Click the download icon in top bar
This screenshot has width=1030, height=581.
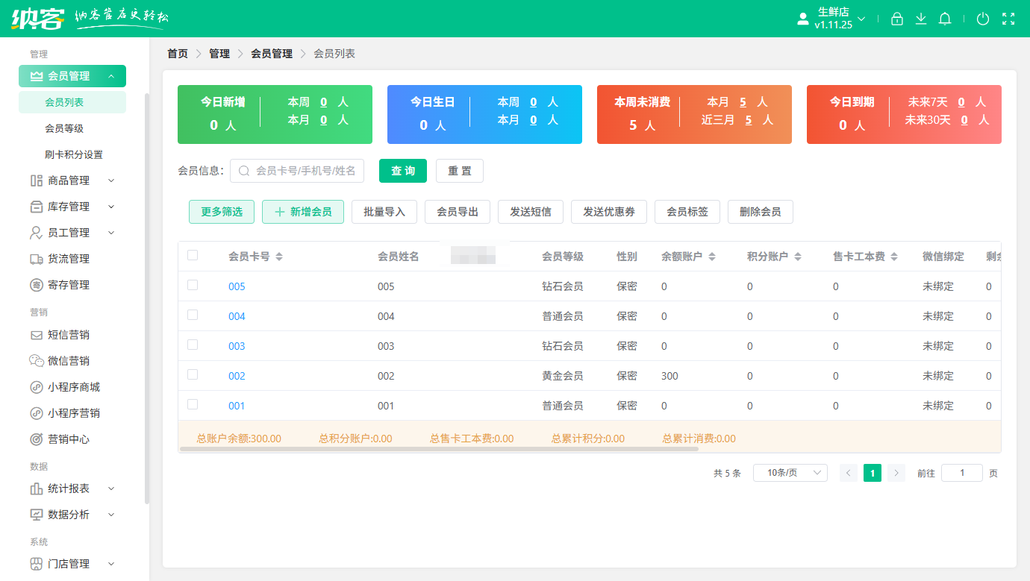[921, 19]
